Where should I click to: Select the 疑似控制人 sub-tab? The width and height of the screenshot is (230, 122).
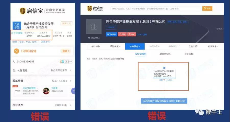click(165, 54)
